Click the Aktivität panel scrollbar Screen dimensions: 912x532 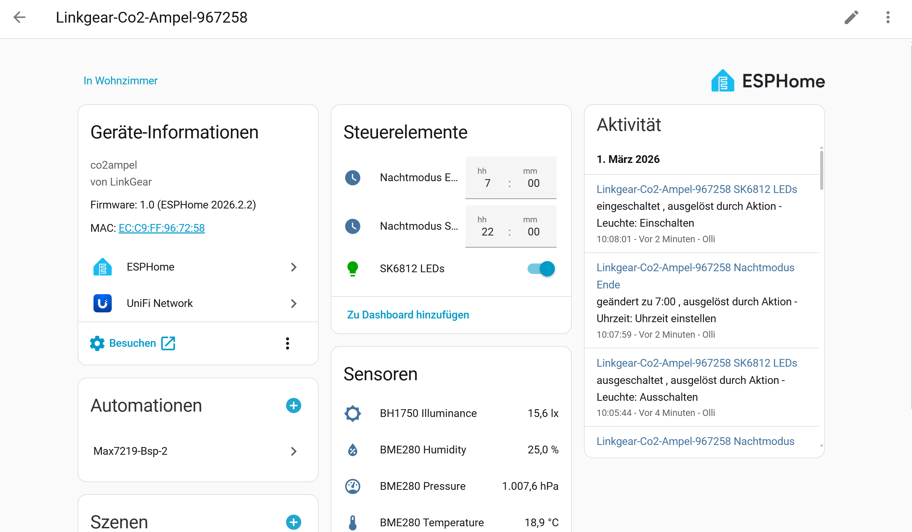pyautogui.click(x=822, y=170)
